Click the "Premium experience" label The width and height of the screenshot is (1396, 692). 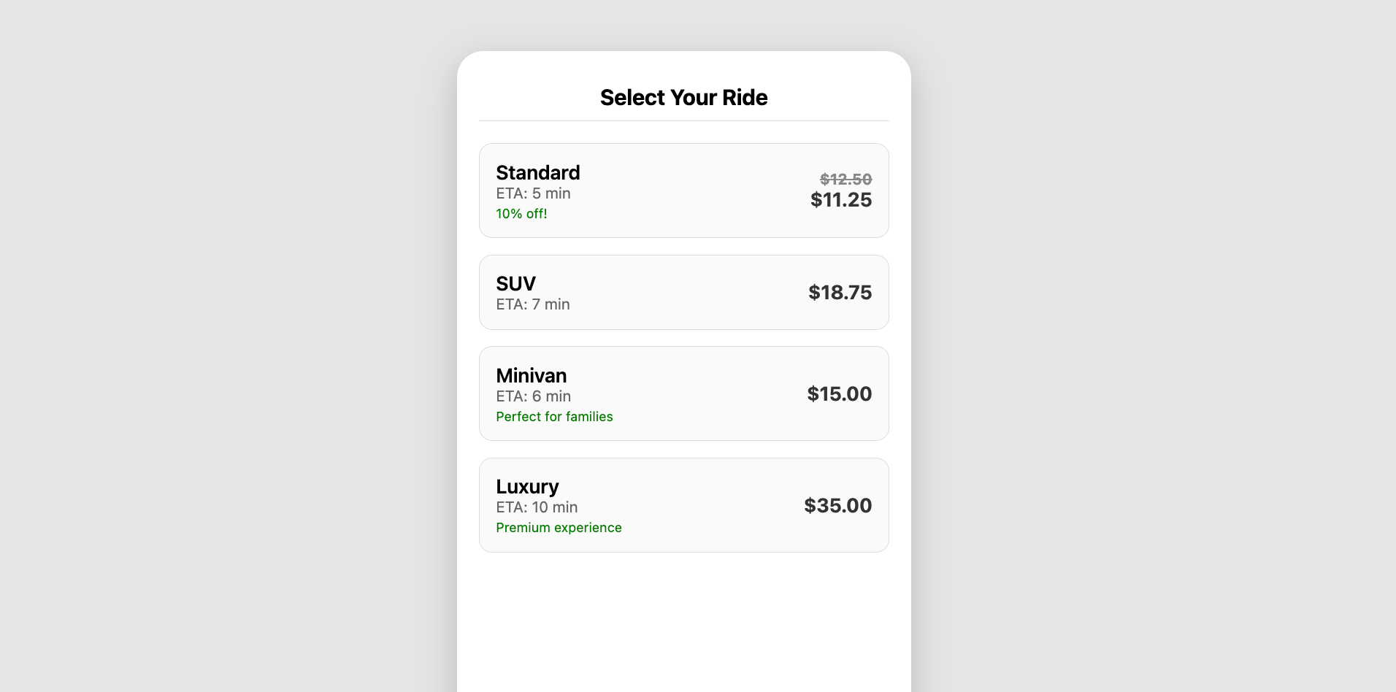[x=559, y=528]
